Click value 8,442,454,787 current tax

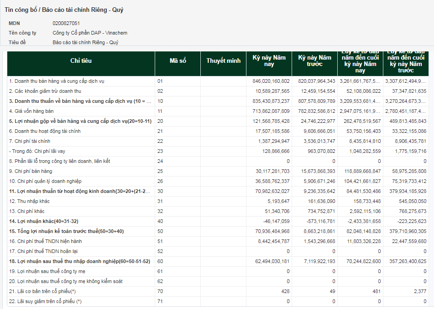(274, 241)
